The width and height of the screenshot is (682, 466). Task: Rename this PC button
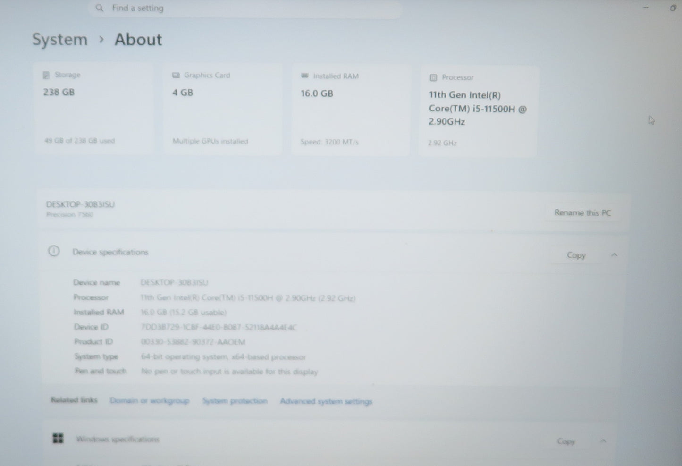tap(582, 213)
